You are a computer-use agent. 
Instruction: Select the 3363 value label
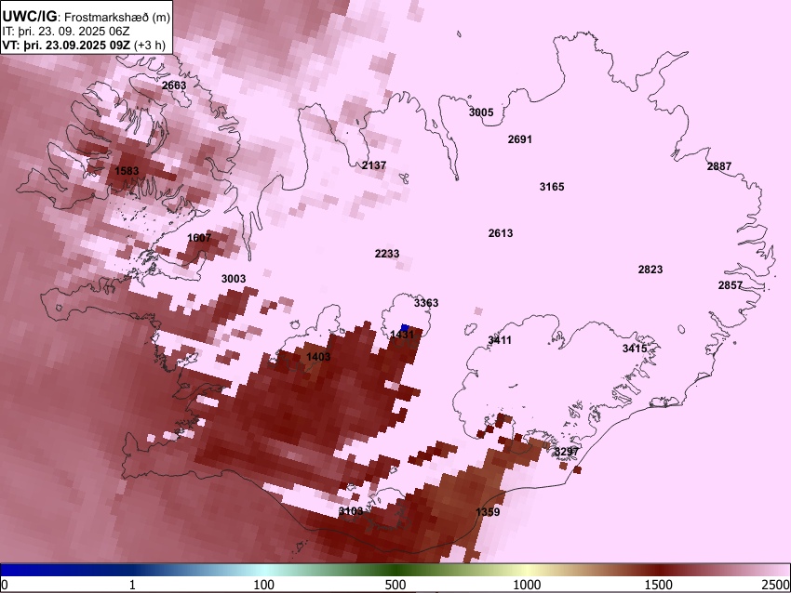(x=426, y=303)
